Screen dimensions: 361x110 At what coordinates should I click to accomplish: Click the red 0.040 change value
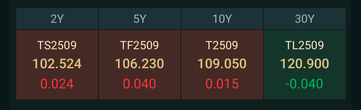point(140,84)
